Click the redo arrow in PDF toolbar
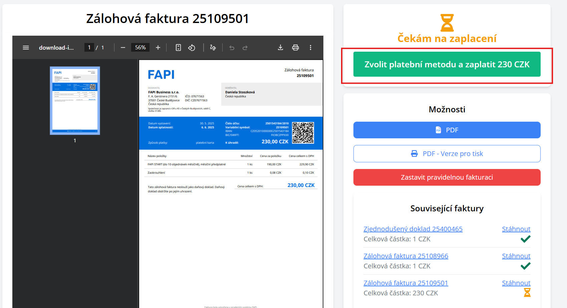This screenshot has height=308, width=567. coord(245,48)
